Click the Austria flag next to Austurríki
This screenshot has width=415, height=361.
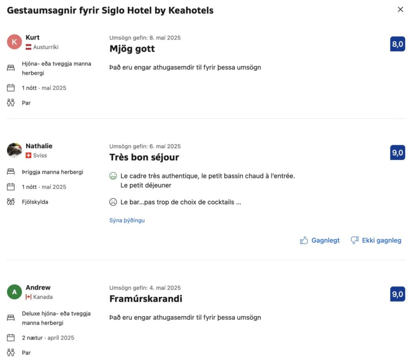coord(28,47)
